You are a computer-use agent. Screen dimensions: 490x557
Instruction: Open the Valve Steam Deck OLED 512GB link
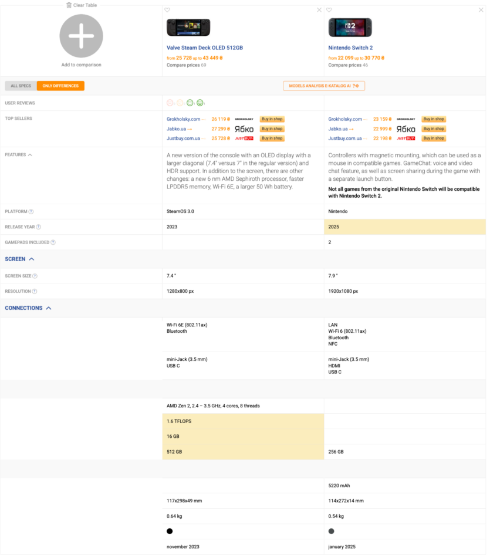205,48
